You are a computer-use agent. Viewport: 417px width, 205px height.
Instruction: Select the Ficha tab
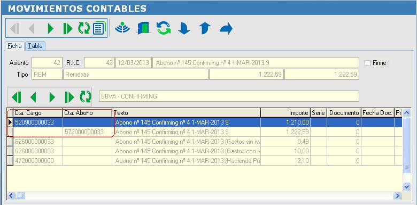[x=15, y=46]
